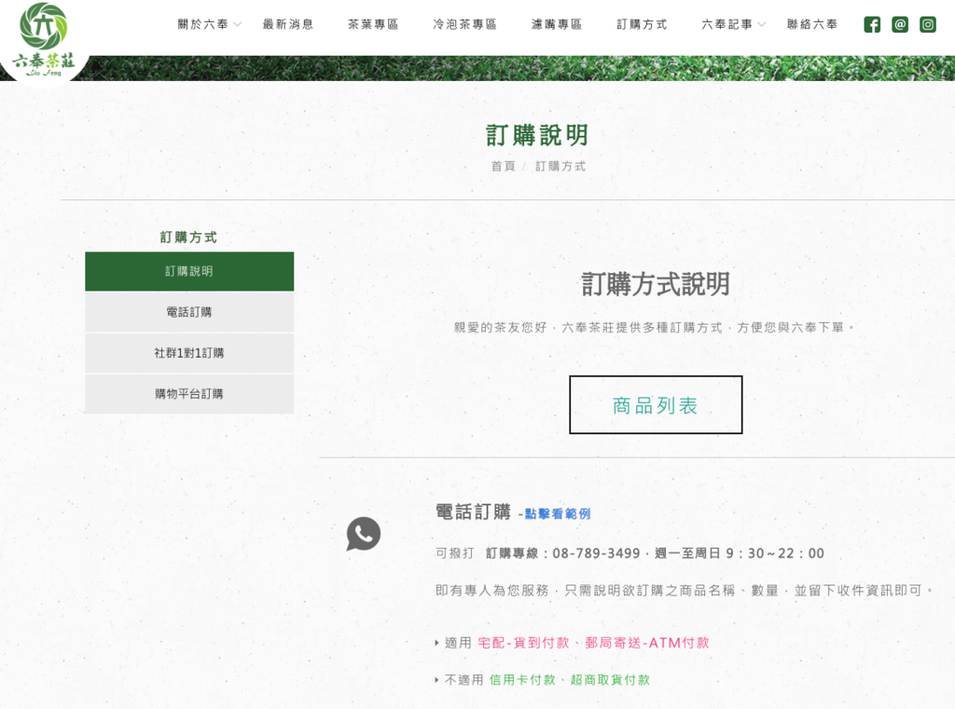Go to 茶葉專區 in the navigation
Screen dimensions: 955x709
coord(373,25)
